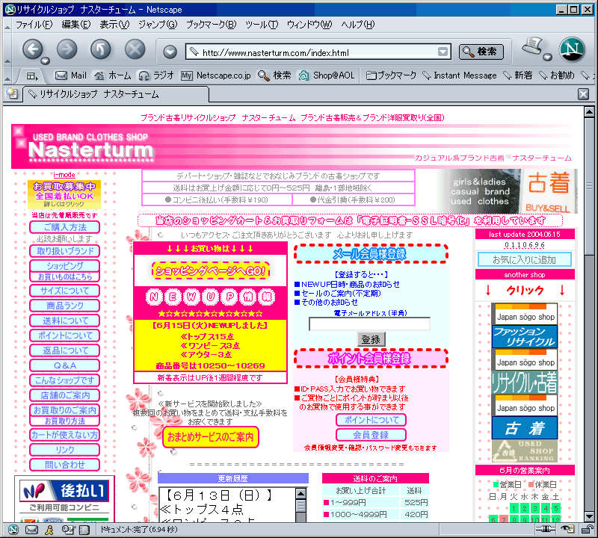
Task: Click ポイントについて button in member section
Action: click(x=371, y=420)
